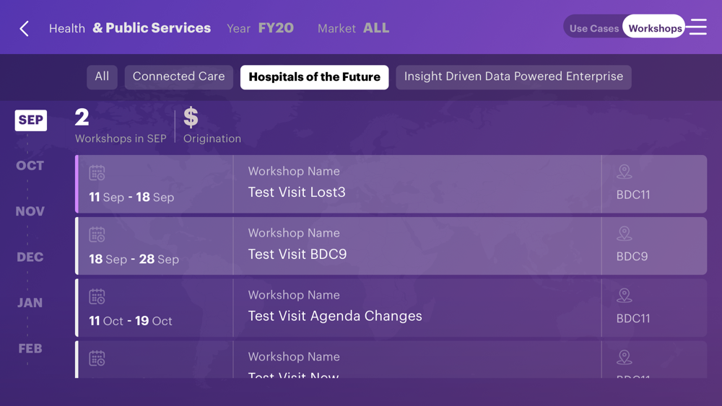The height and width of the screenshot is (406, 722).
Task: Select the Connected Care tab
Action: [x=178, y=76]
